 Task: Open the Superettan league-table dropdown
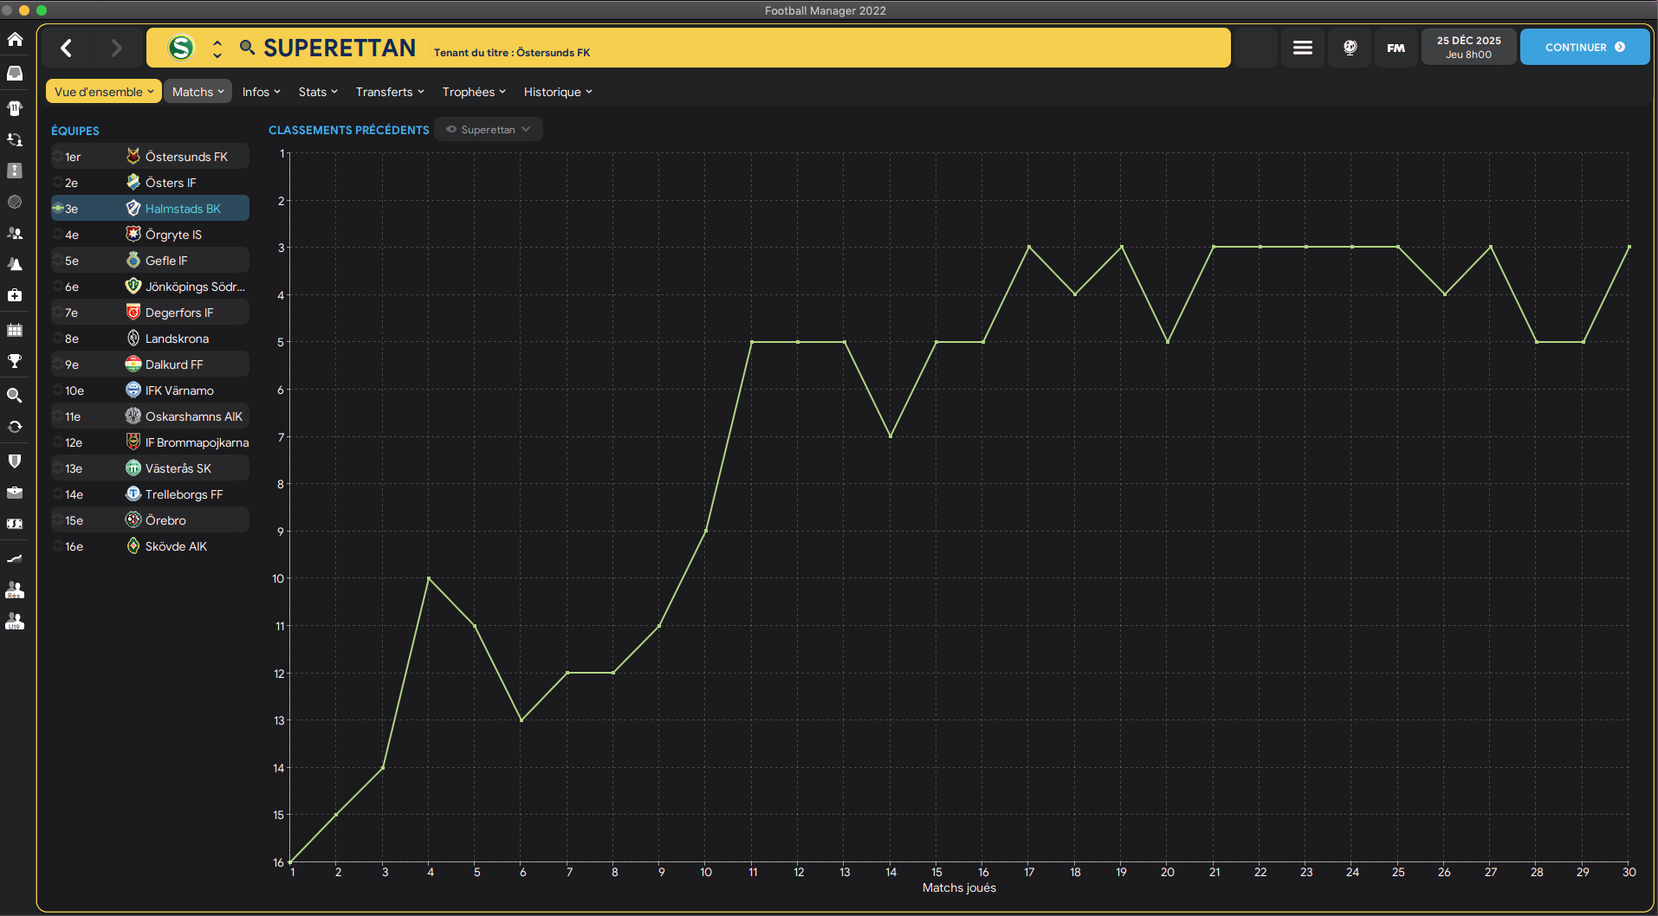tap(489, 130)
